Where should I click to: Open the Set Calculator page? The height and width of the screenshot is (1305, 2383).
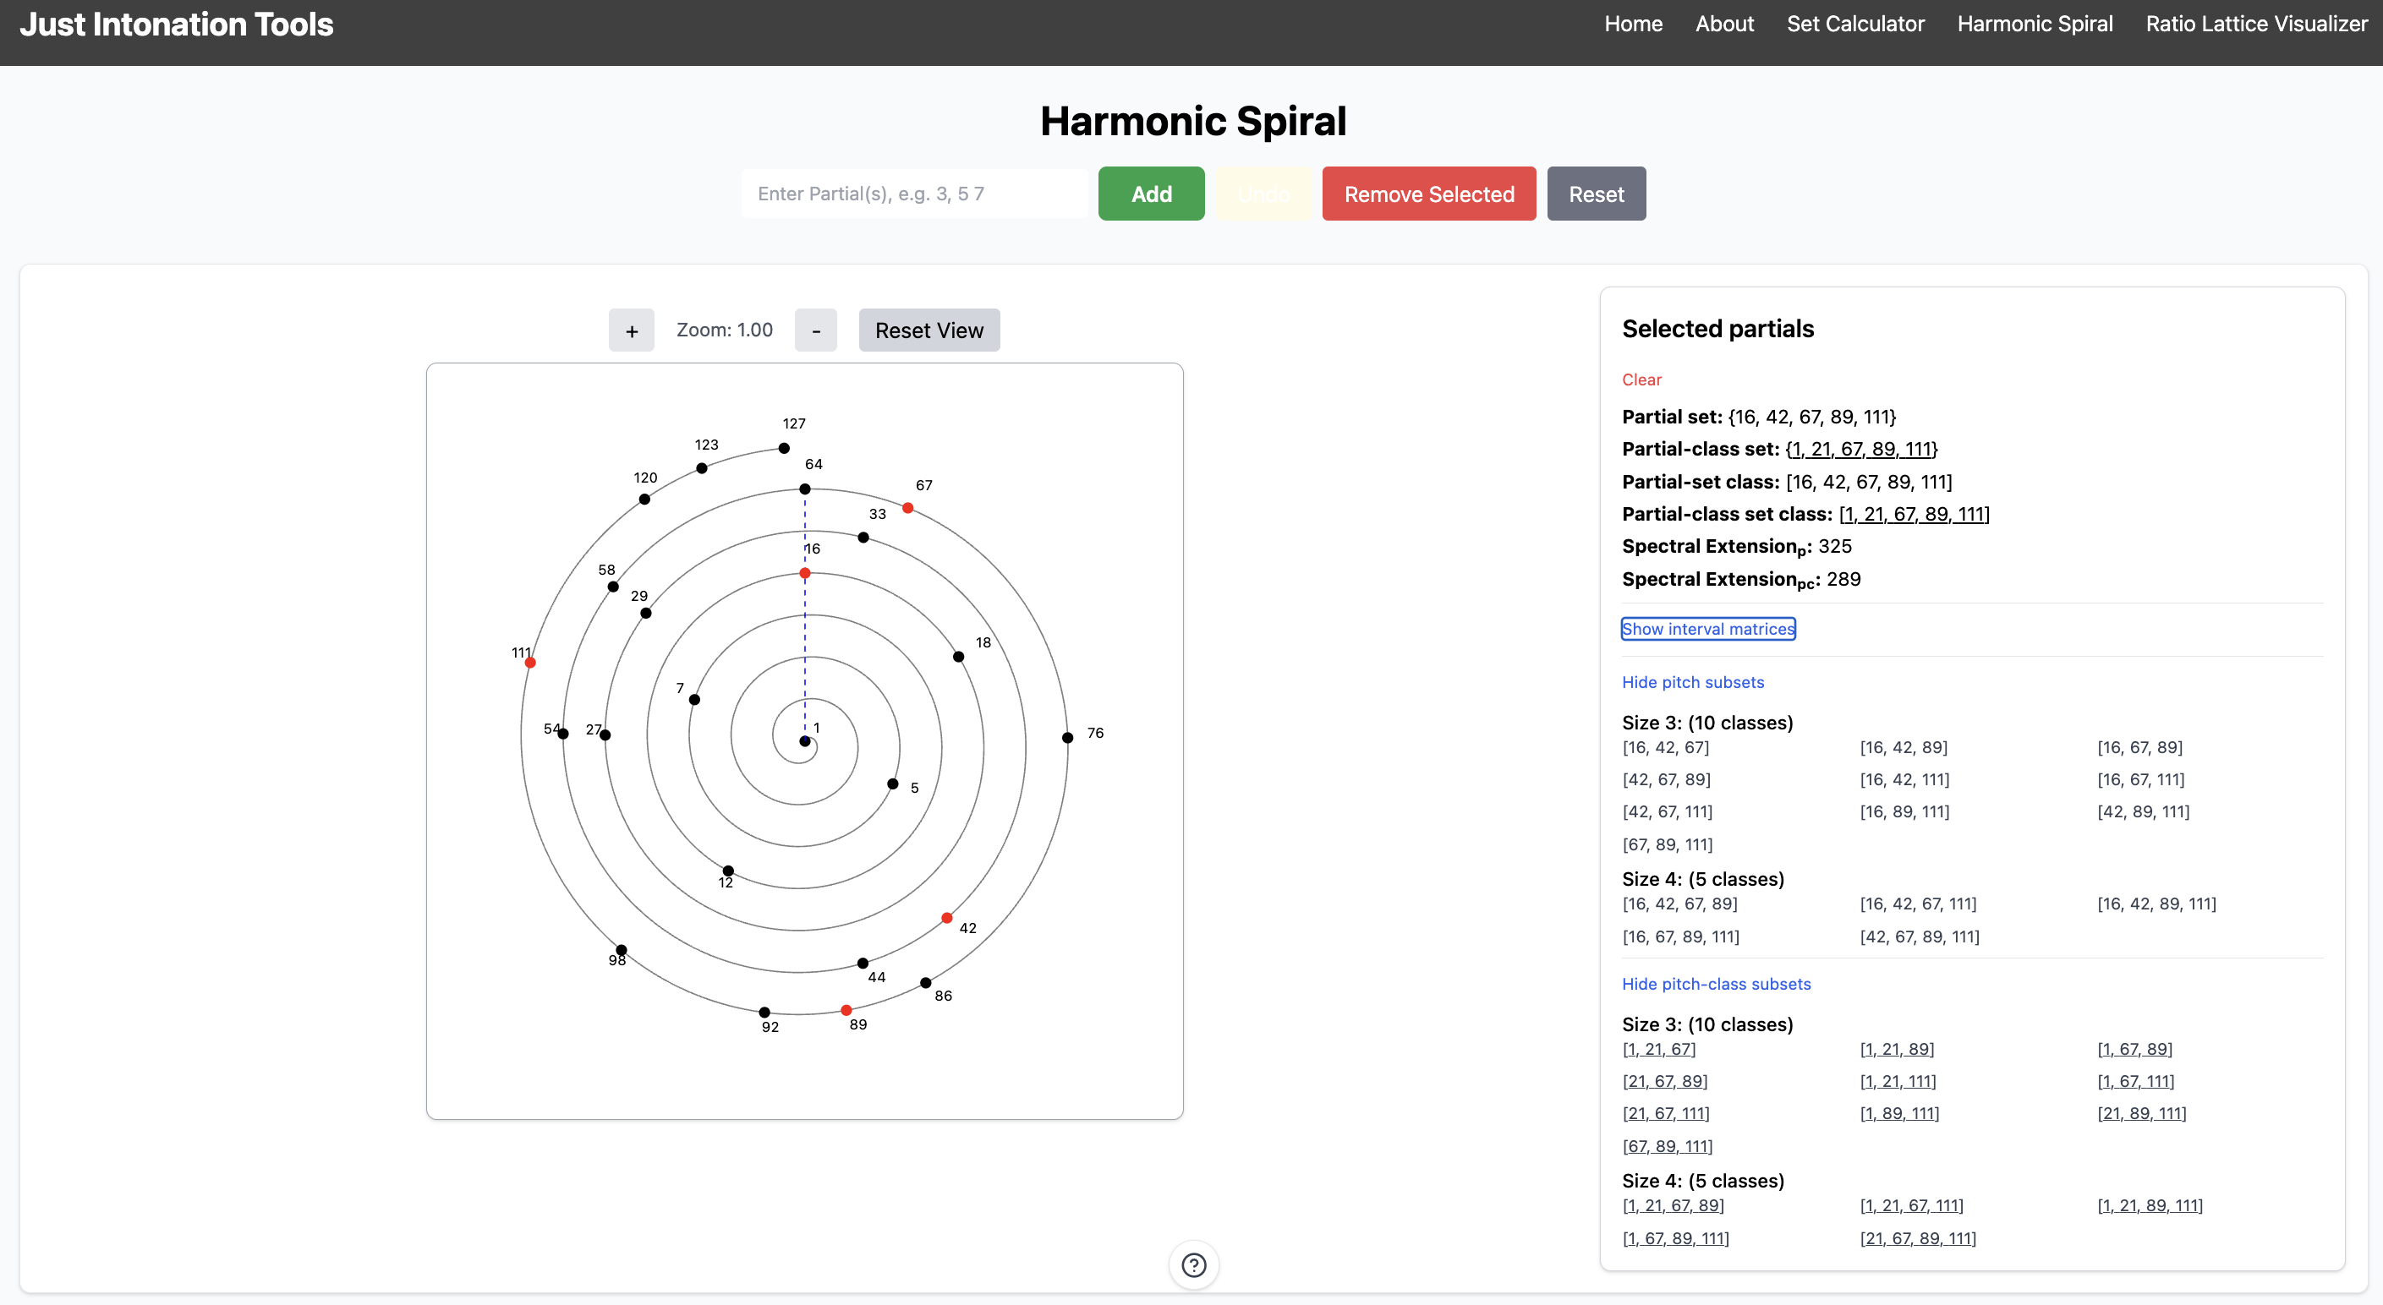[x=1855, y=24]
